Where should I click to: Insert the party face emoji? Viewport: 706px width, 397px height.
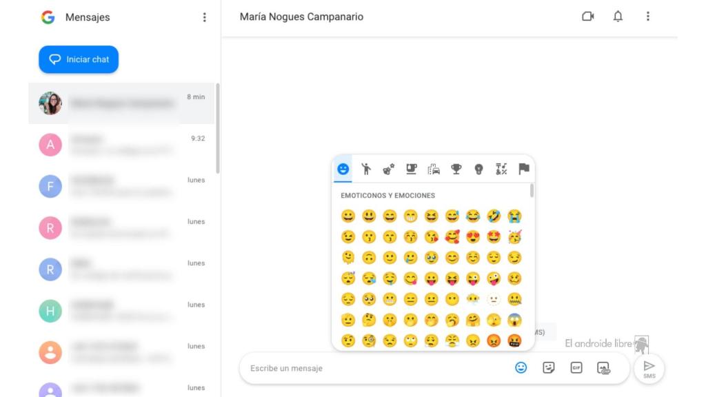[x=514, y=237]
